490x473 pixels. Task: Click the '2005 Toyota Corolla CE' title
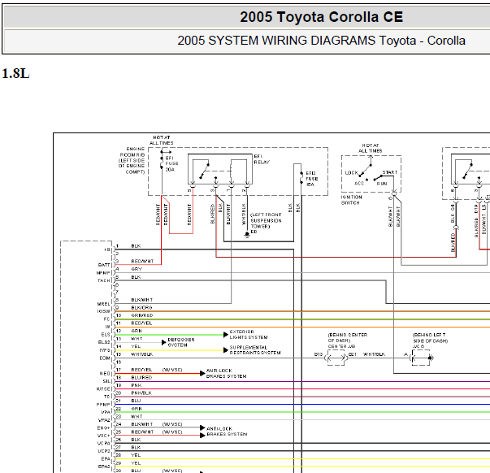(x=321, y=17)
